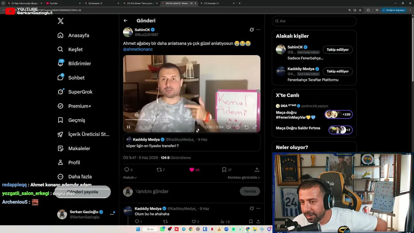Open the quoted Kadıköy Medya post
Screen dimensions: 414x233
[x=191, y=143]
